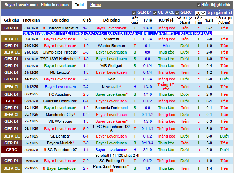Click Thắng 1/2 kèo result in Newcastle row
Viewport: 234px width, 173px height.
click(166, 87)
